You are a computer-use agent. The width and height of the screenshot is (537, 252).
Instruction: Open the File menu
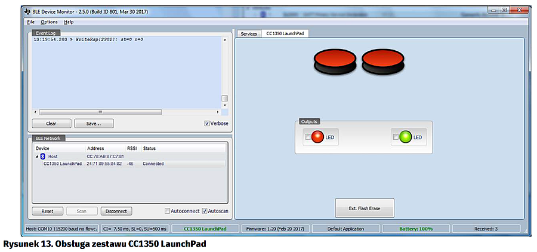click(31, 21)
